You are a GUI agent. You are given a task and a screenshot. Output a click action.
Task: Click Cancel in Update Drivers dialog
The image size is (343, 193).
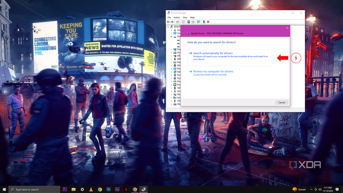282,103
